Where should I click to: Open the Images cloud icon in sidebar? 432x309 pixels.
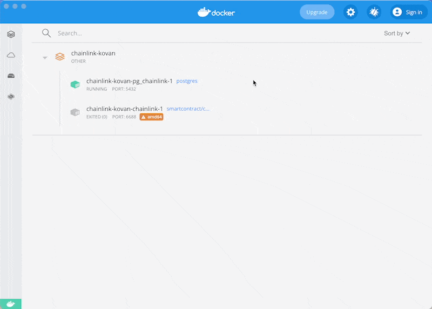pyautogui.click(x=11, y=55)
